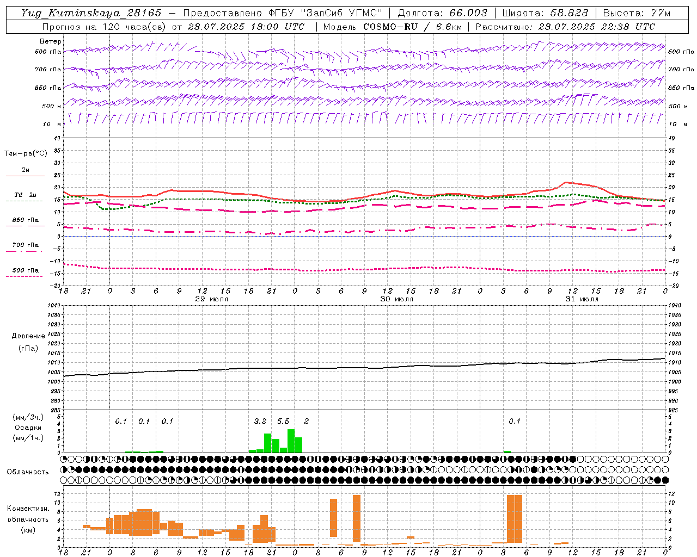Click the "(гПа)" unit under Давление
Screen dimensions: 697x557
[x=28, y=348]
